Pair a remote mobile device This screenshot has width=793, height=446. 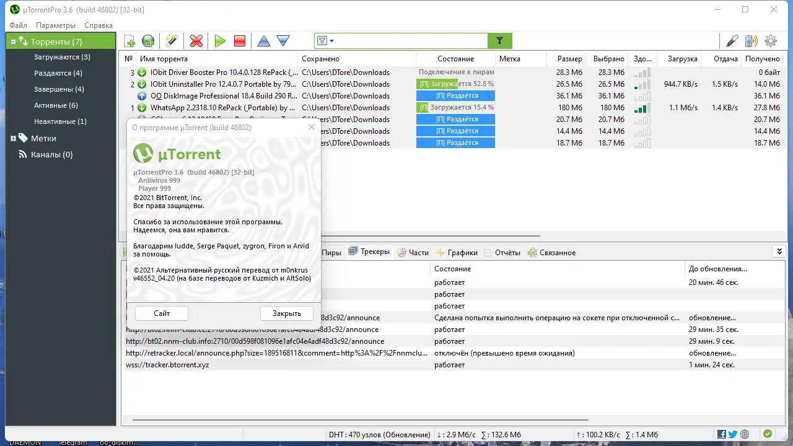pos(751,40)
